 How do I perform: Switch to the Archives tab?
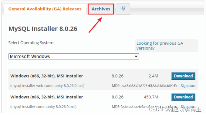(101, 9)
